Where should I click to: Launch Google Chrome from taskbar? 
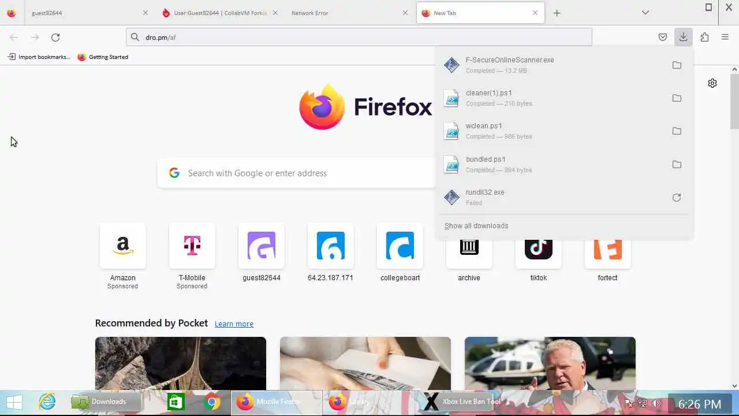coord(212,402)
